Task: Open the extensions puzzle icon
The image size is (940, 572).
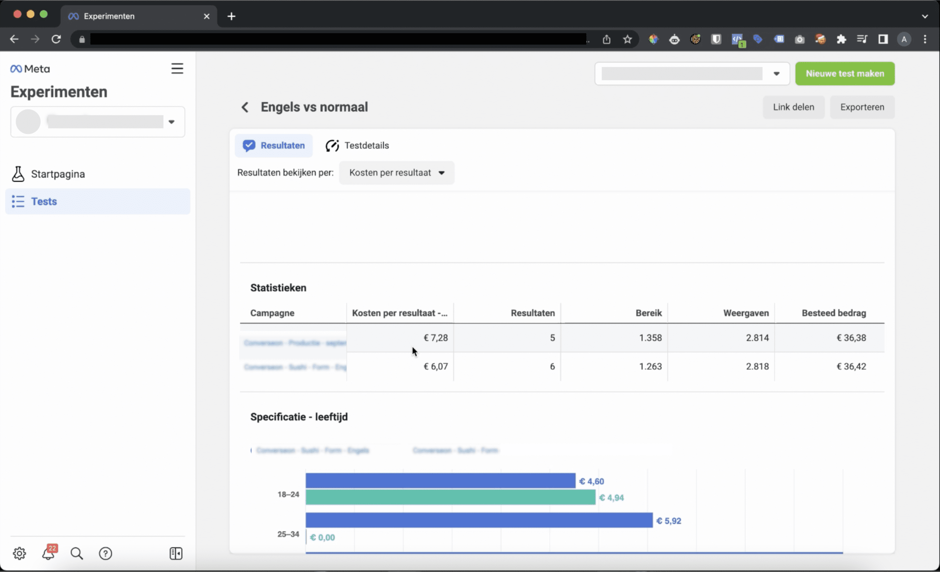Action: click(x=841, y=39)
